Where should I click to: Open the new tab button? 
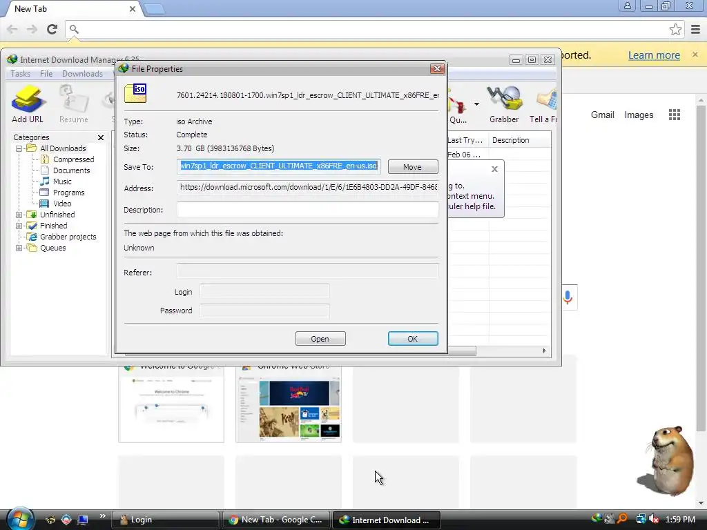[155, 9]
